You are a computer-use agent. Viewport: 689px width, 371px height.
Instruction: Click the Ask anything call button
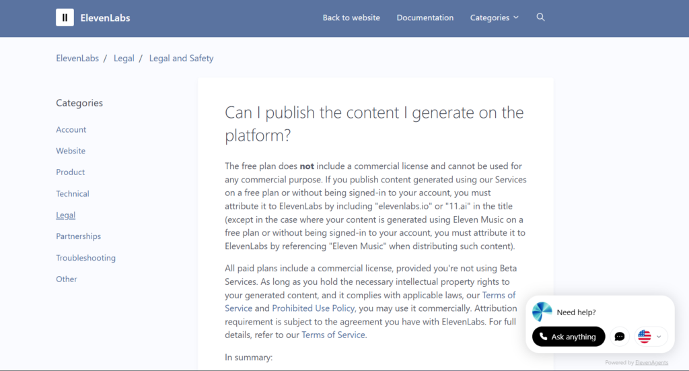pos(569,337)
